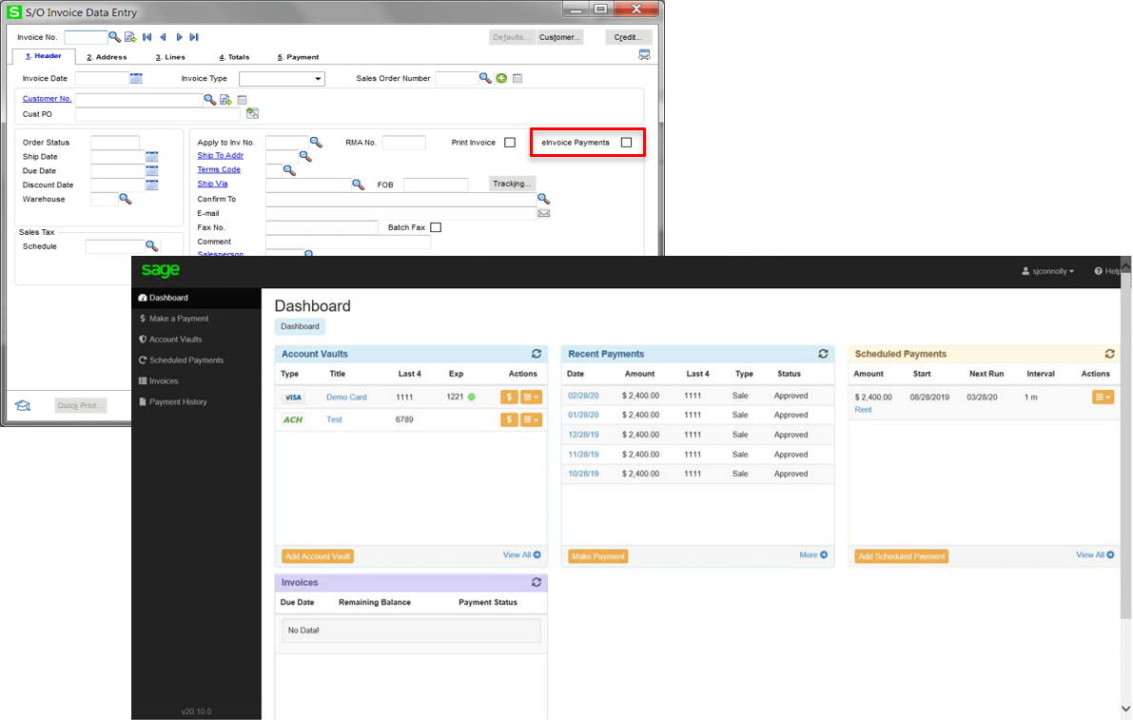Refresh the Account Vaults panel
The image size is (1133, 720).
tap(537, 354)
